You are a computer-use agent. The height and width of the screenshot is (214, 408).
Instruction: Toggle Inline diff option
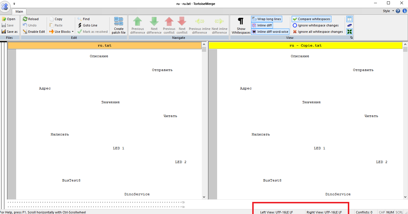point(262,25)
